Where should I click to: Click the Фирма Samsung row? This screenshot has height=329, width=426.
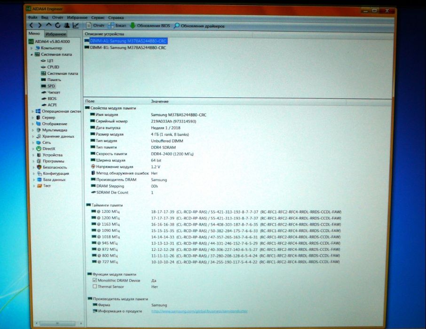(130, 305)
